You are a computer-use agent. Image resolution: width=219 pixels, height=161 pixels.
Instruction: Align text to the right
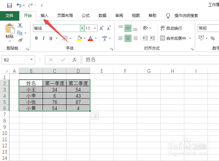click(x=135, y=38)
